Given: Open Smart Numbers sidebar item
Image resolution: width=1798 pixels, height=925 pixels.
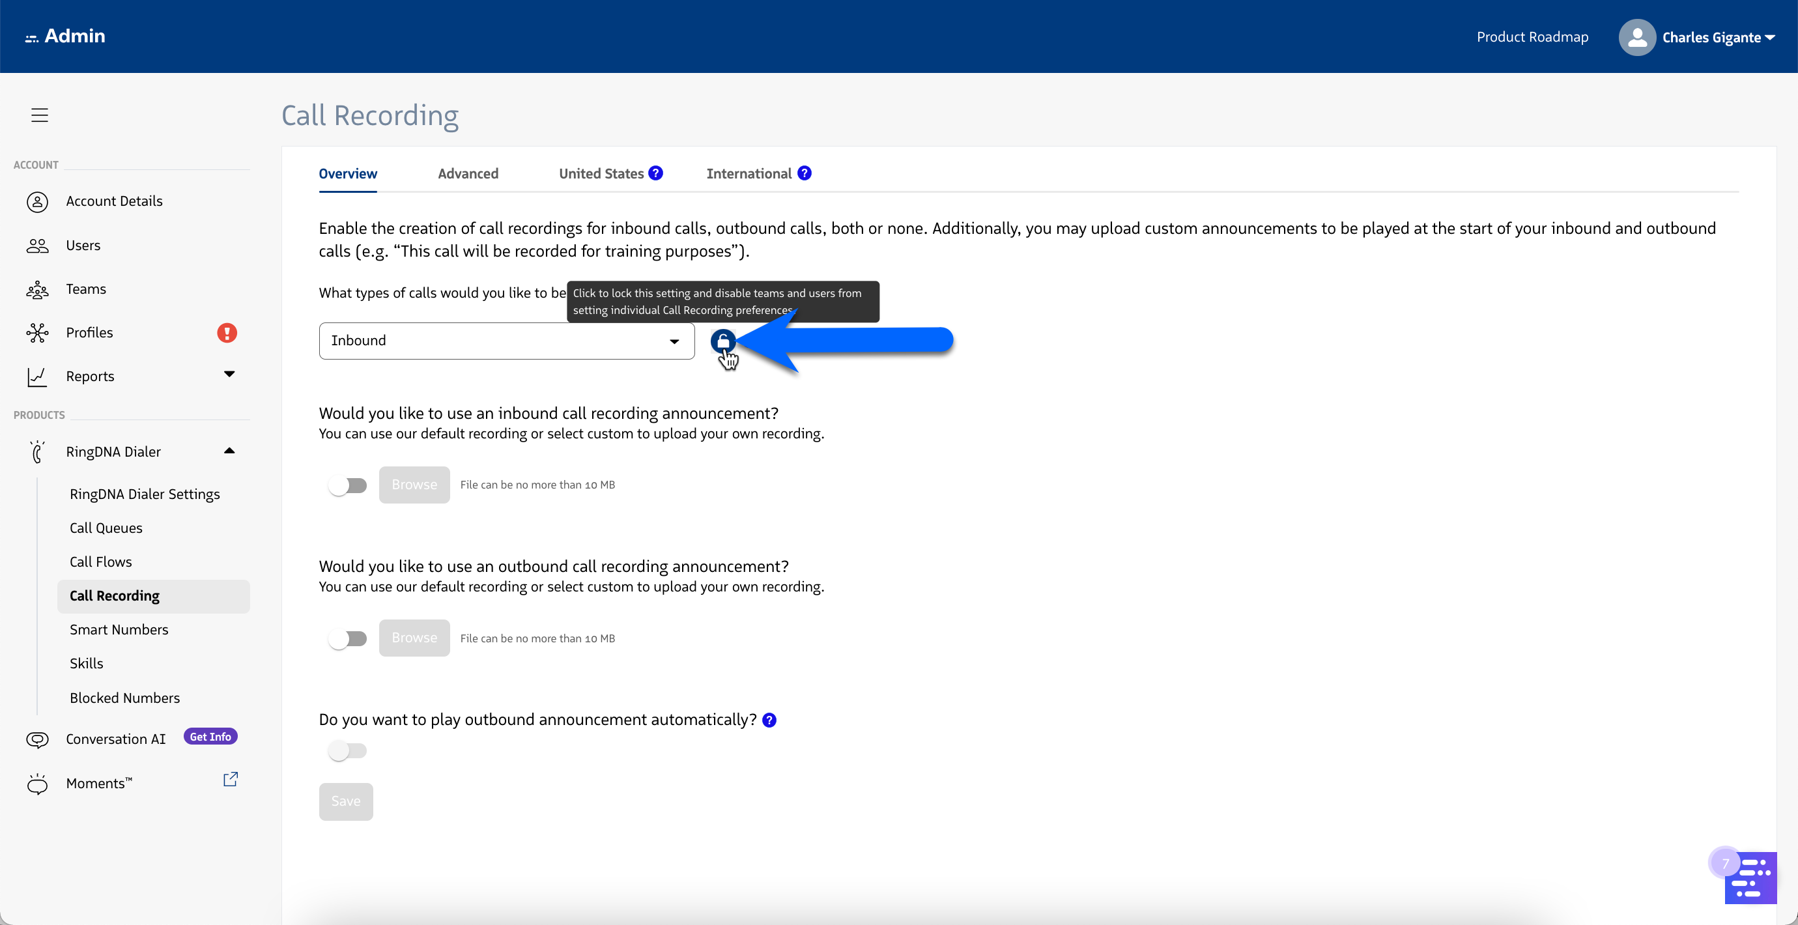Looking at the screenshot, I should pyautogui.click(x=119, y=629).
